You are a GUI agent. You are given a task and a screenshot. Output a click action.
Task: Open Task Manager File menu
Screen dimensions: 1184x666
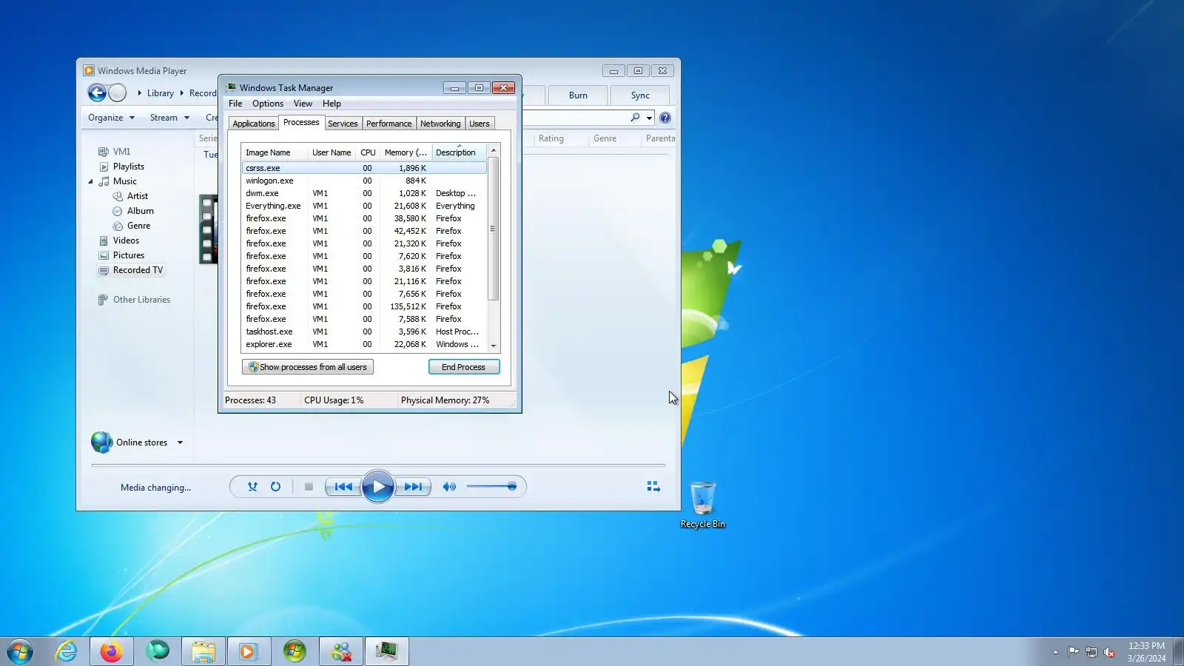235,104
